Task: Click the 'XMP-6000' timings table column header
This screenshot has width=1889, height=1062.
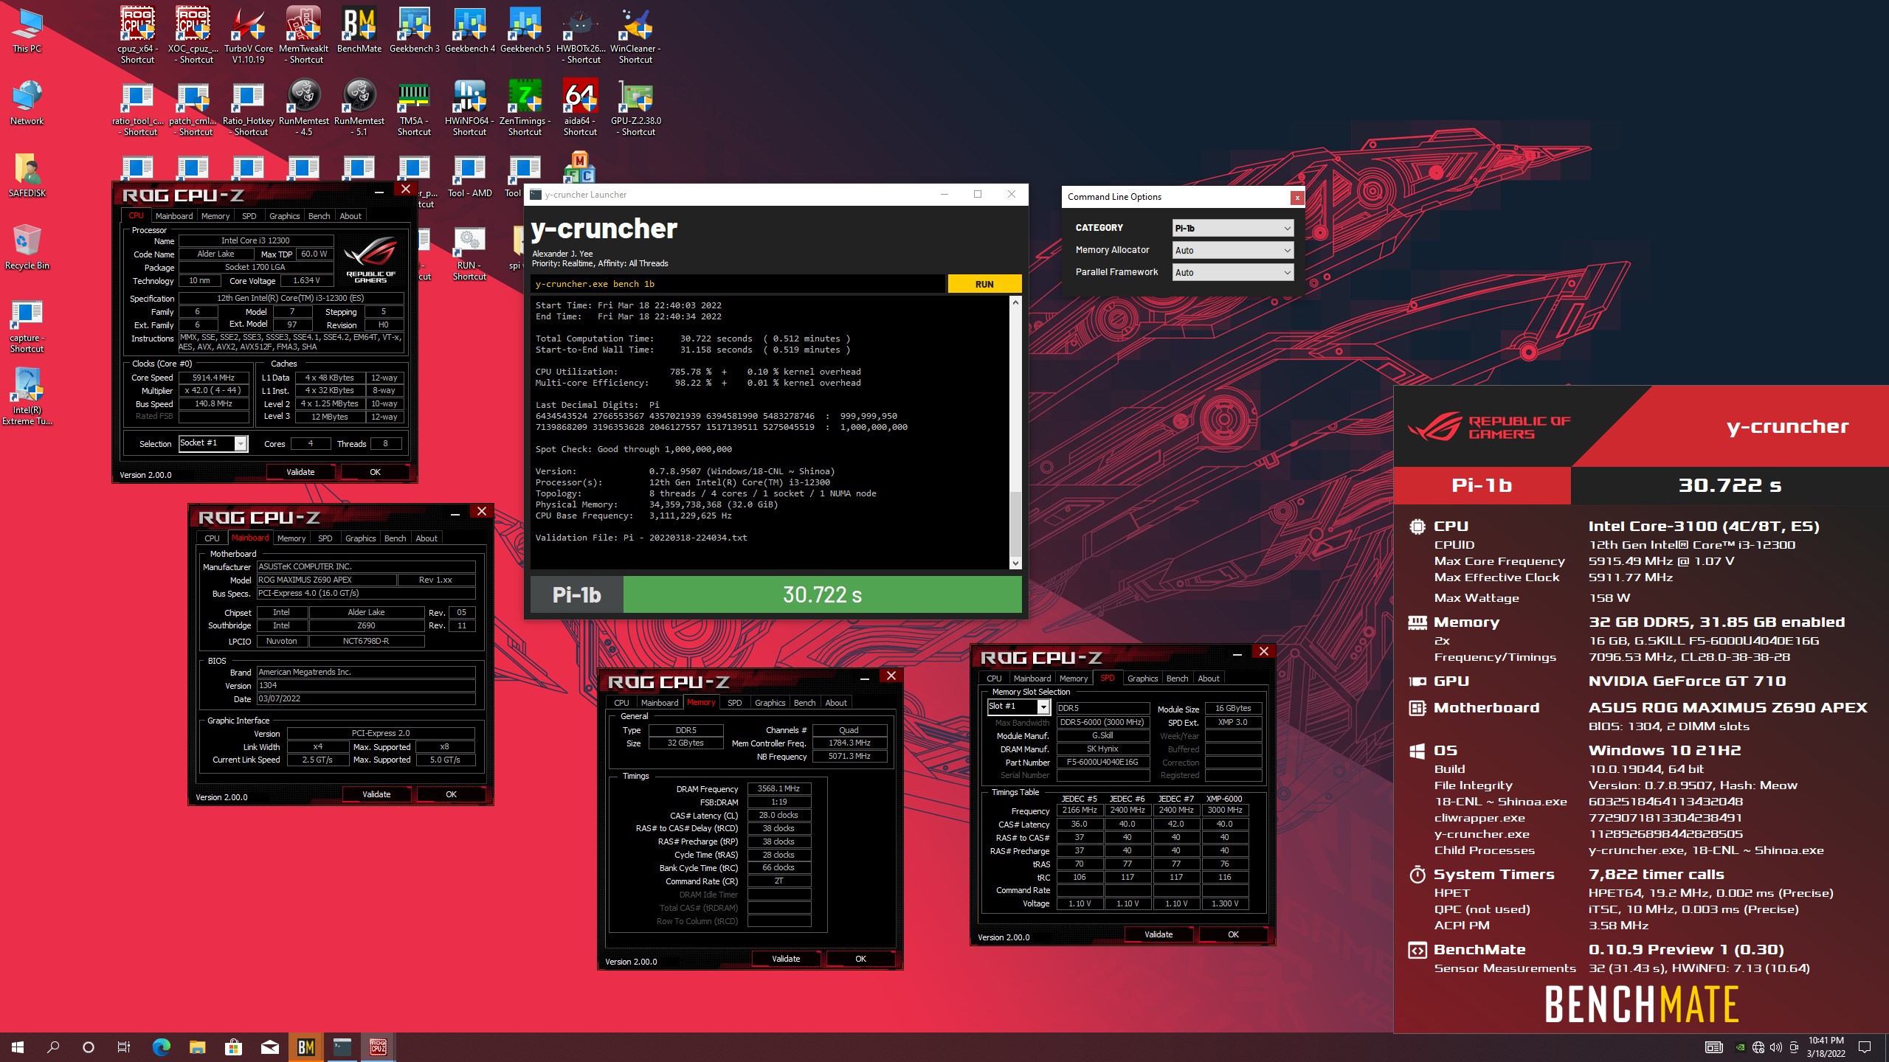Action: point(1224,798)
